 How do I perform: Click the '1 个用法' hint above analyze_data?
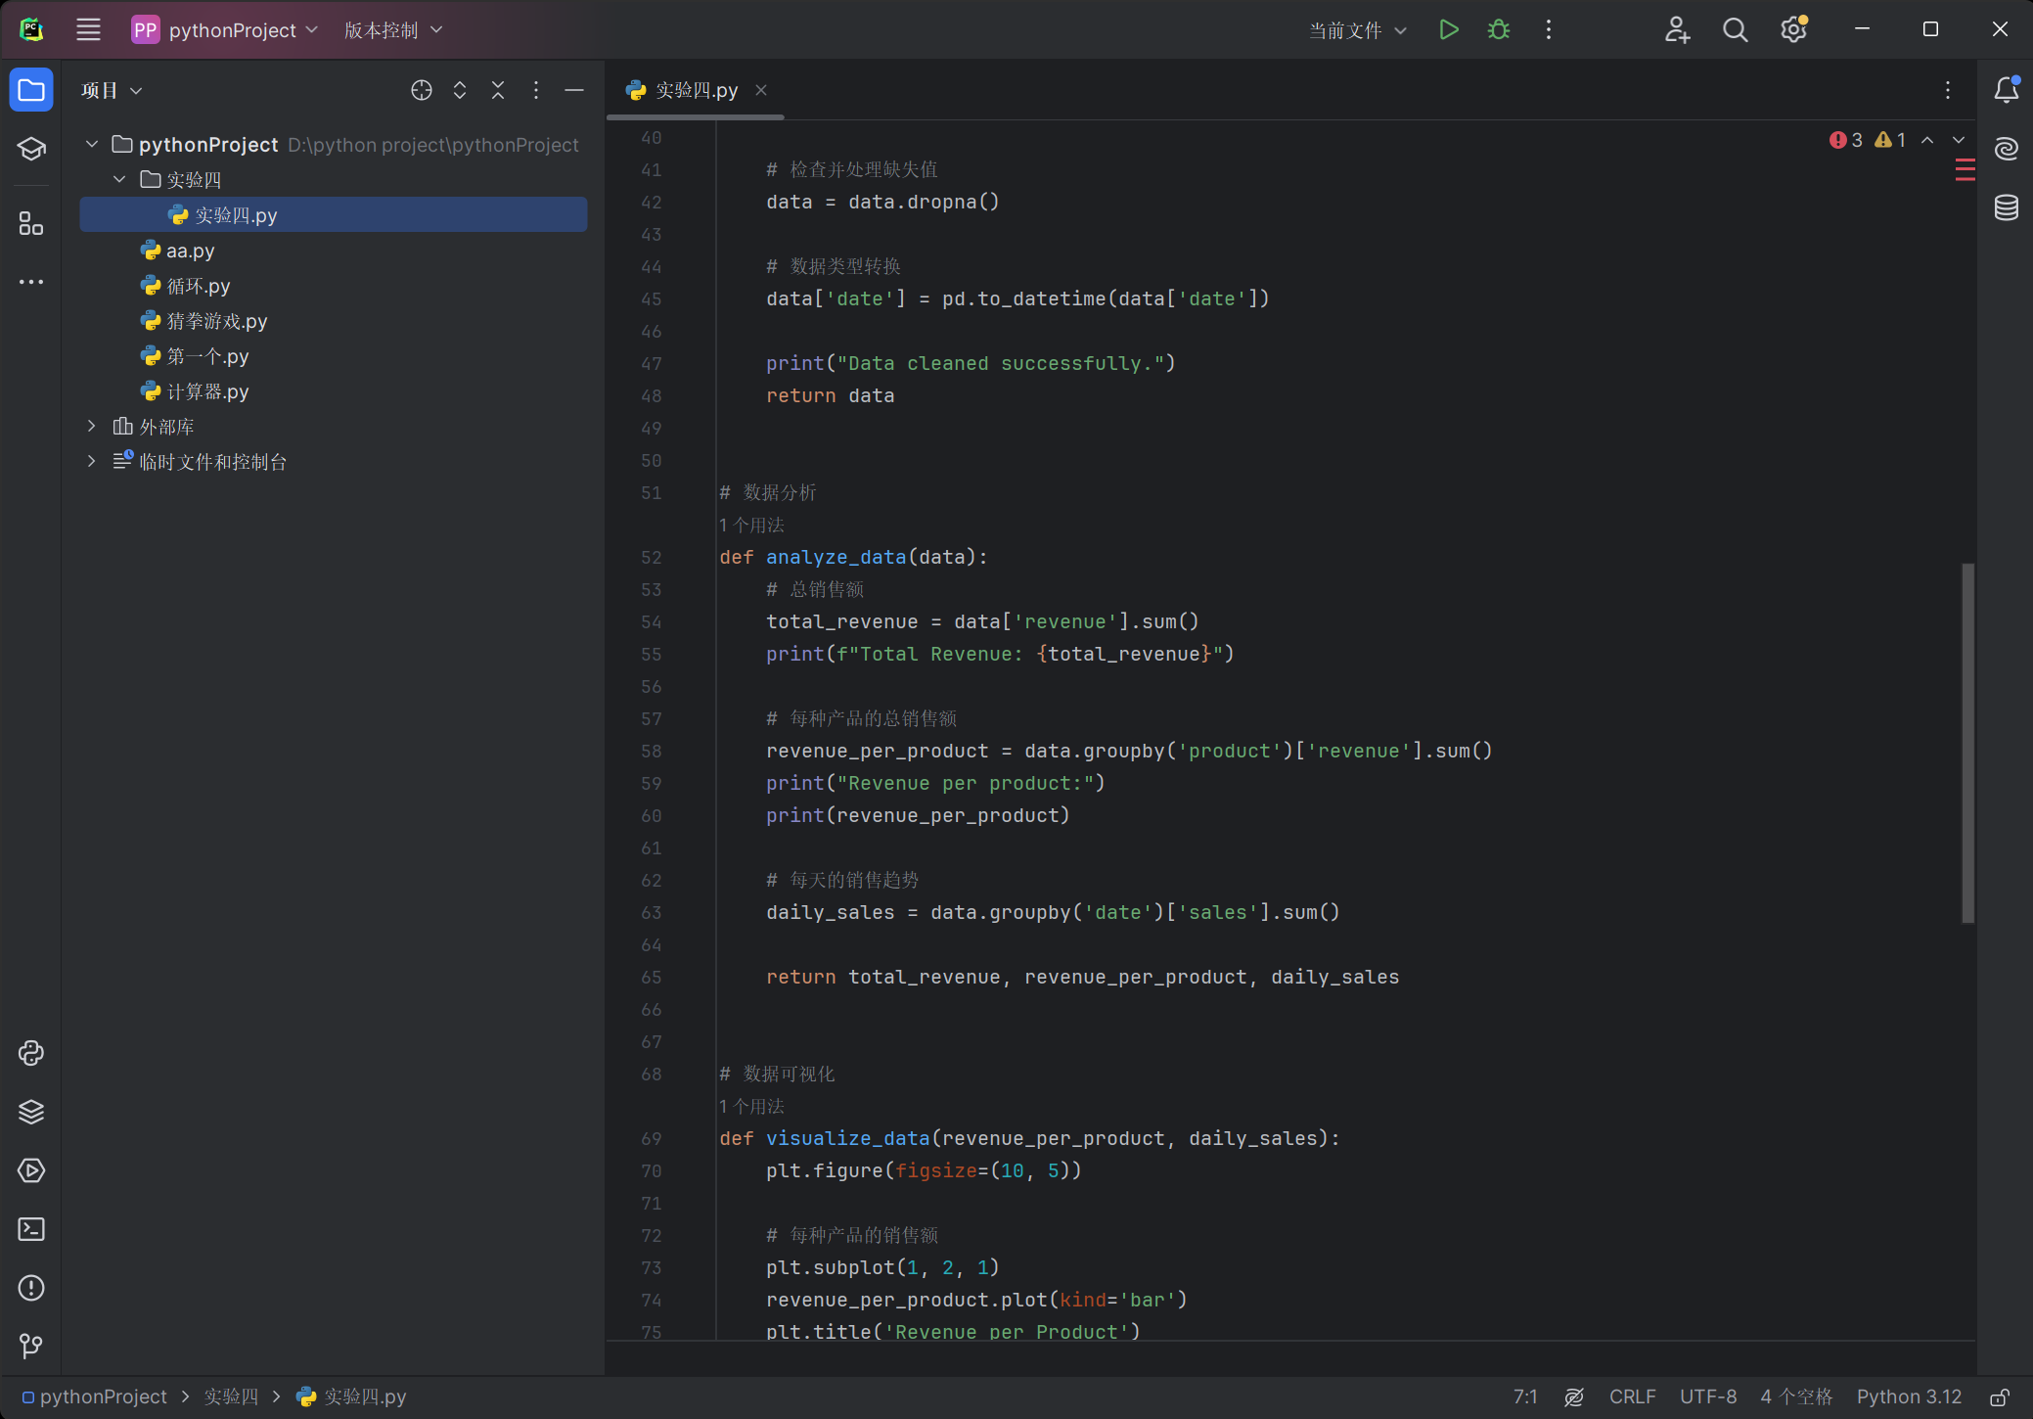(x=751, y=525)
